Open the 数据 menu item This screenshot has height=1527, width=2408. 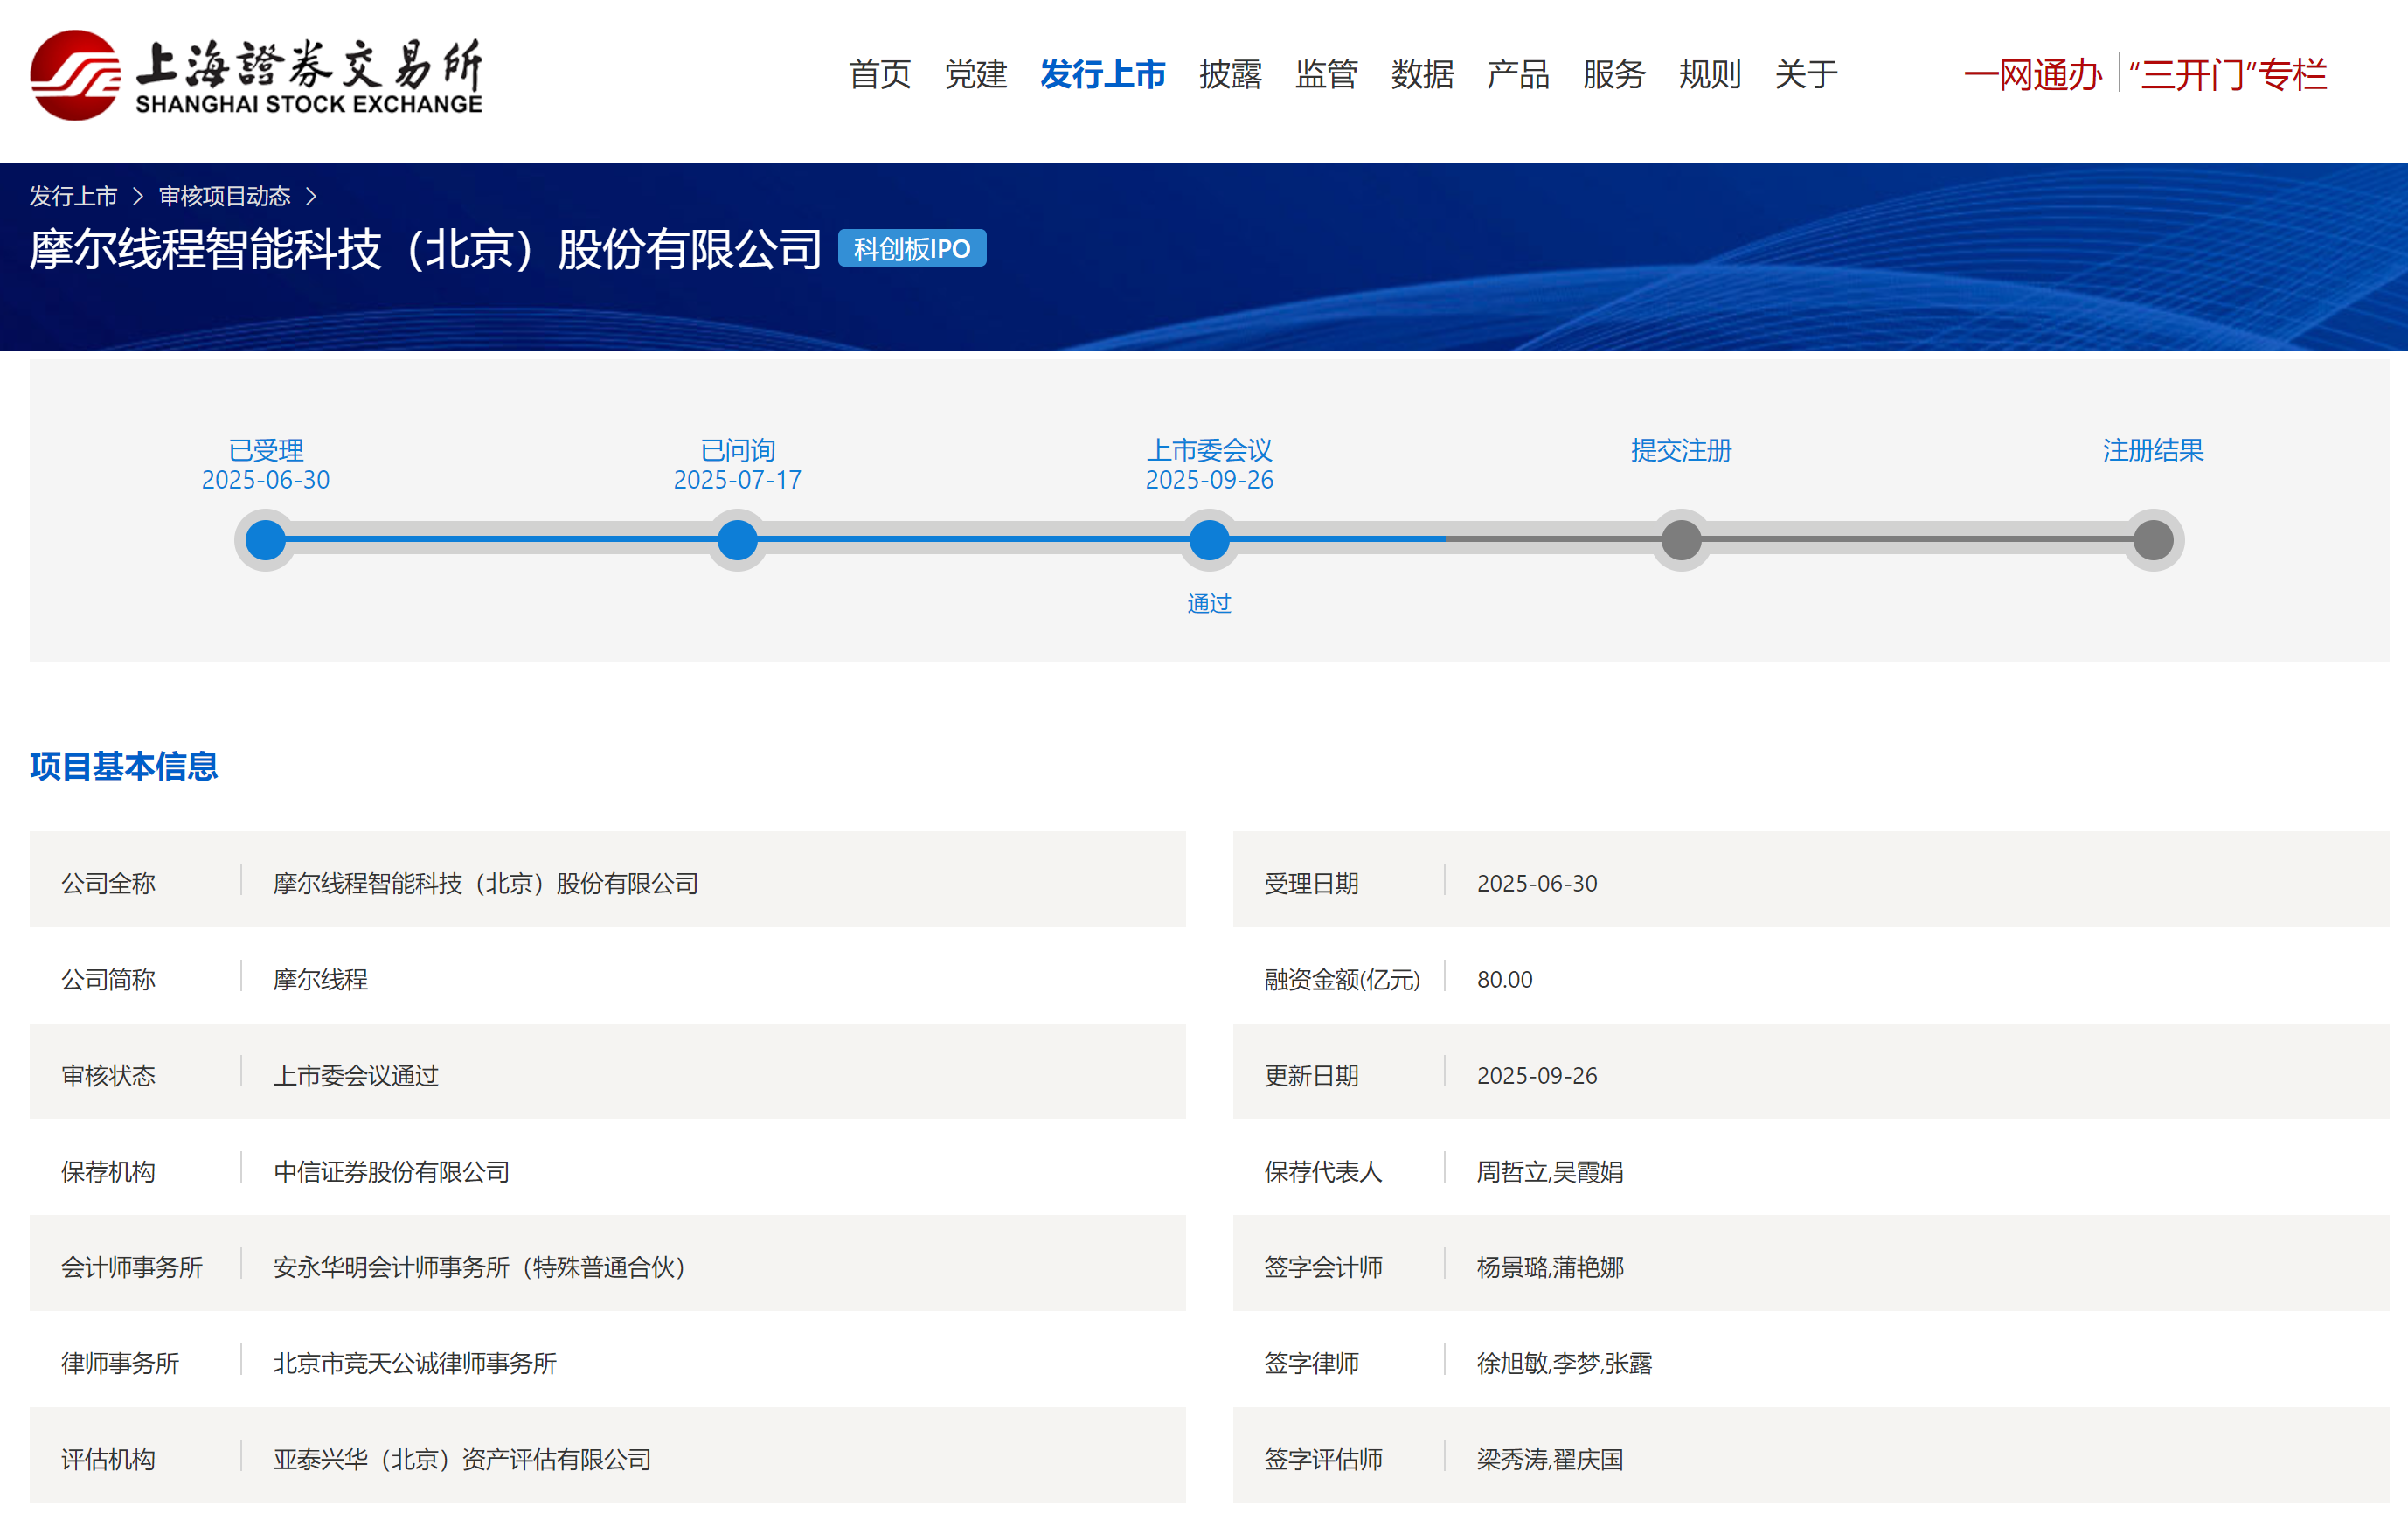tap(1422, 74)
